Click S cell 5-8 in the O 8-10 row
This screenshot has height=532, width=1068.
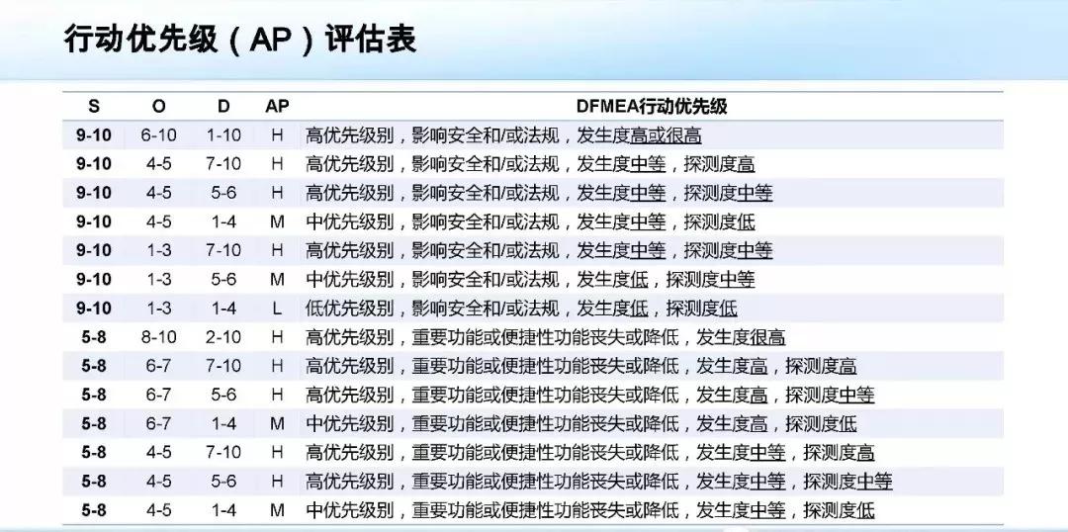[93, 336]
